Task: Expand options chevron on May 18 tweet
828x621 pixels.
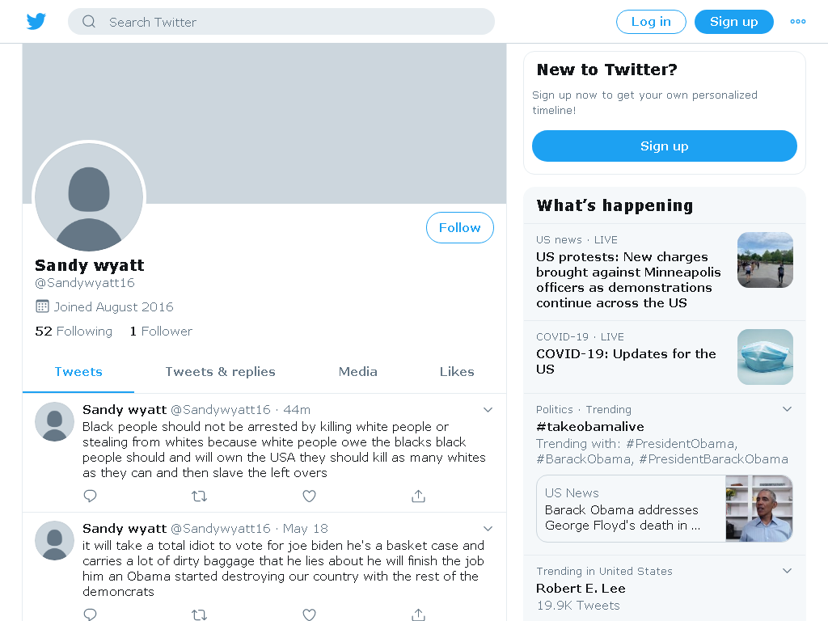Action: click(x=488, y=529)
